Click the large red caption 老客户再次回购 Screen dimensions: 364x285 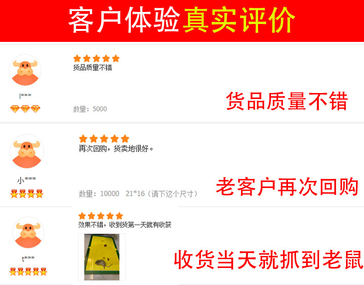coord(287,187)
